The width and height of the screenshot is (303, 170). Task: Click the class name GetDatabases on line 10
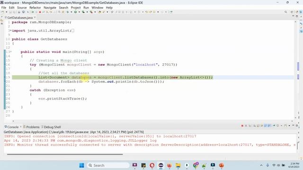[x=53, y=39]
